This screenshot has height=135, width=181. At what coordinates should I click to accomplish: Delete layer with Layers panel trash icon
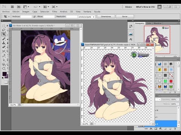tap(175, 129)
